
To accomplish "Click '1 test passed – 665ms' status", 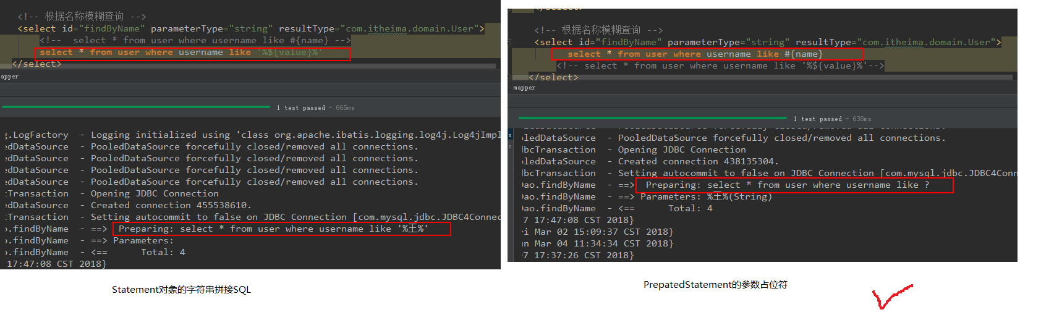I will click(316, 107).
